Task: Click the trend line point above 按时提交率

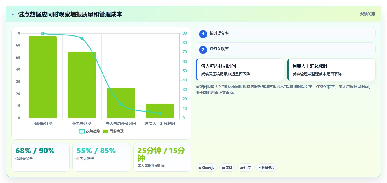Action: pos(43,34)
